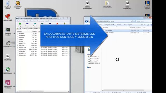
Task: Click DISCO NEGRO (K:) drive in sidebar
Action: [94, 63]
